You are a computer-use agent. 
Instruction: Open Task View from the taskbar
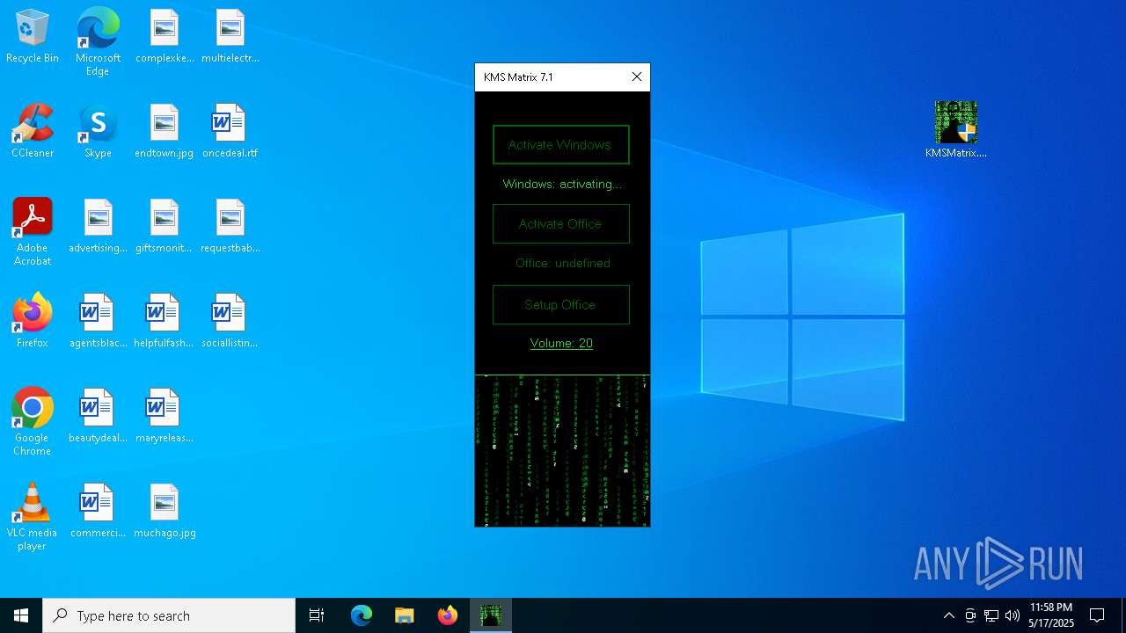[x=317, y=615]
